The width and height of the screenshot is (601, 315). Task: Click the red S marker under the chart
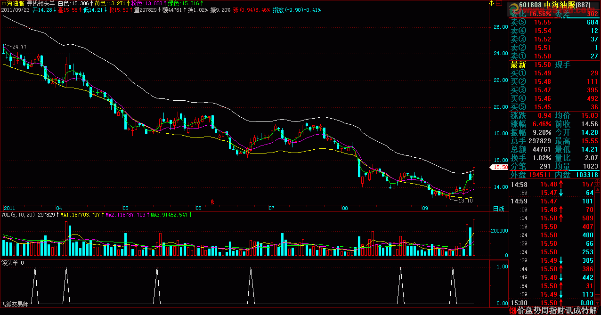pyautogui.click(x=212, y=202)
